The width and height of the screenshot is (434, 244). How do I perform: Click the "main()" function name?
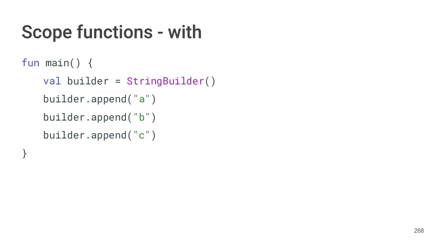62,63
